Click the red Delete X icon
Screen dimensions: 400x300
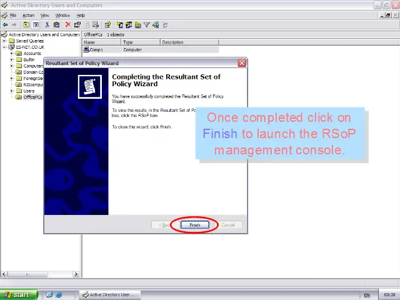pos(67,25)
